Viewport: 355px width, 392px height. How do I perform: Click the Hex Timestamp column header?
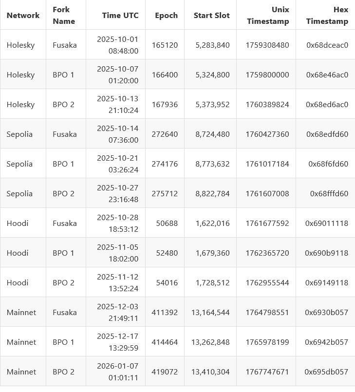click(x=327, y=15)
